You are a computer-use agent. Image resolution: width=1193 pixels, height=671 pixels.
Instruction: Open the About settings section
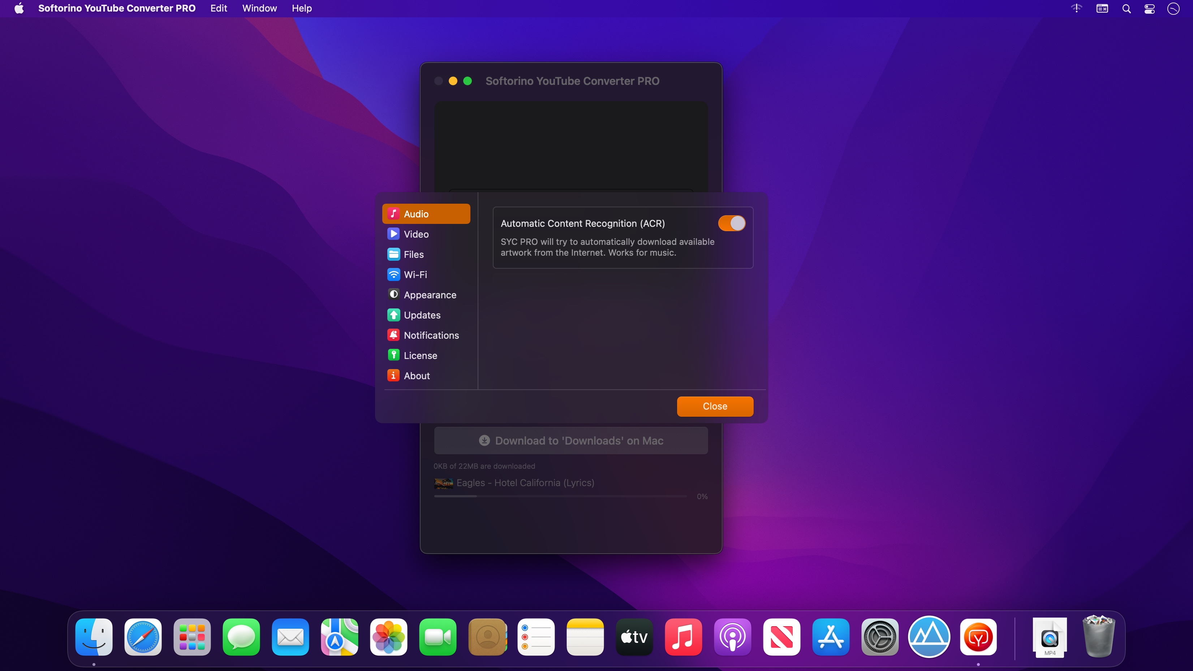tap(426, 376)
